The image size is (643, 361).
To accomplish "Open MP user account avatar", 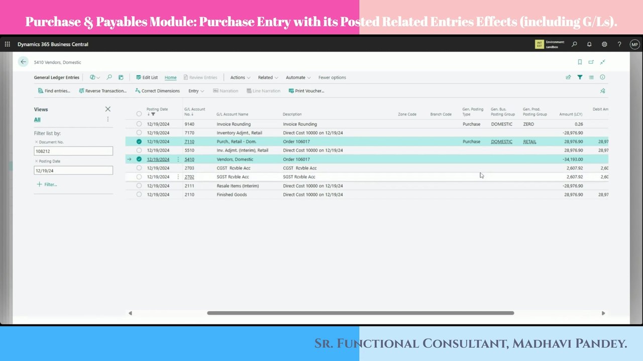I will click(634, 44).
